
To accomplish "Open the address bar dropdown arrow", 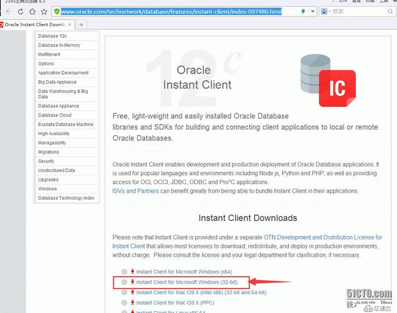I will (x=313, y=11).
